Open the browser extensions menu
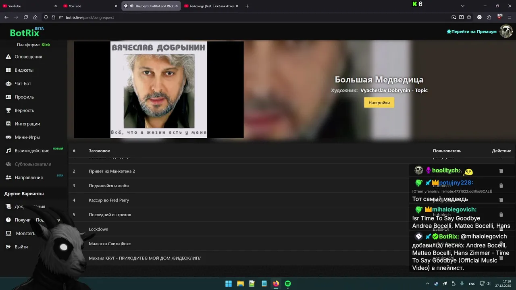This screenshot has height=290, width=516. [x=489, y=17]
